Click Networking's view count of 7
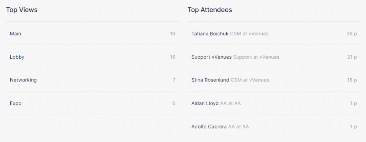The image size is (366, 142). coord(174,80)
